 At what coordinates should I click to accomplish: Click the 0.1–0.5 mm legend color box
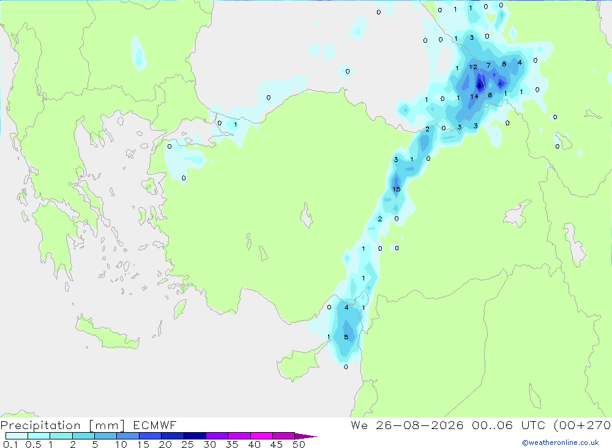[17, 436]
